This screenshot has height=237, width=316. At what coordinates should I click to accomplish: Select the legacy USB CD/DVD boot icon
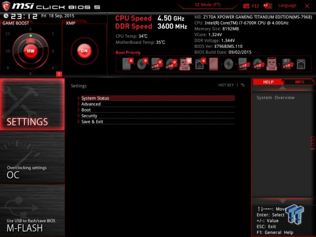(x=257, y=64)
